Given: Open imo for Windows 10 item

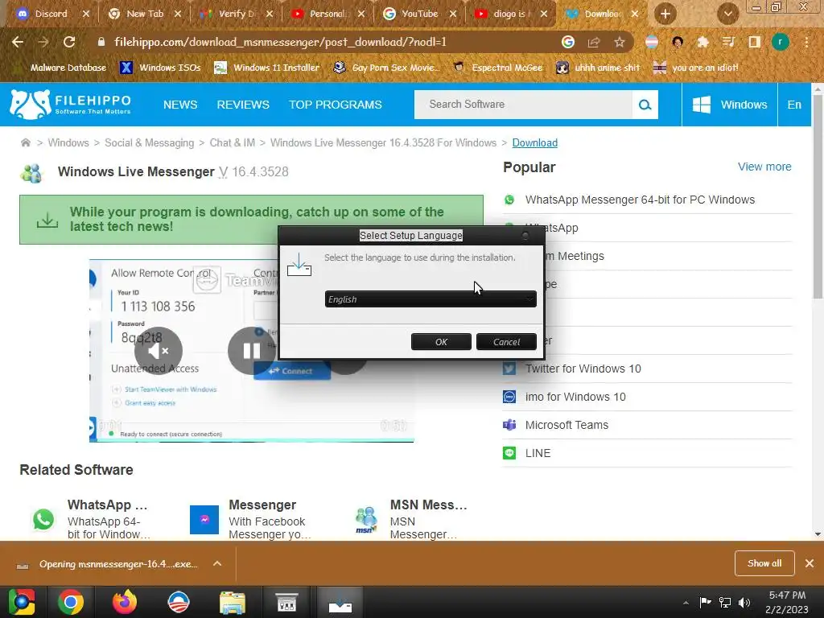Looking at the screenshot, I should tap(575, 397).
